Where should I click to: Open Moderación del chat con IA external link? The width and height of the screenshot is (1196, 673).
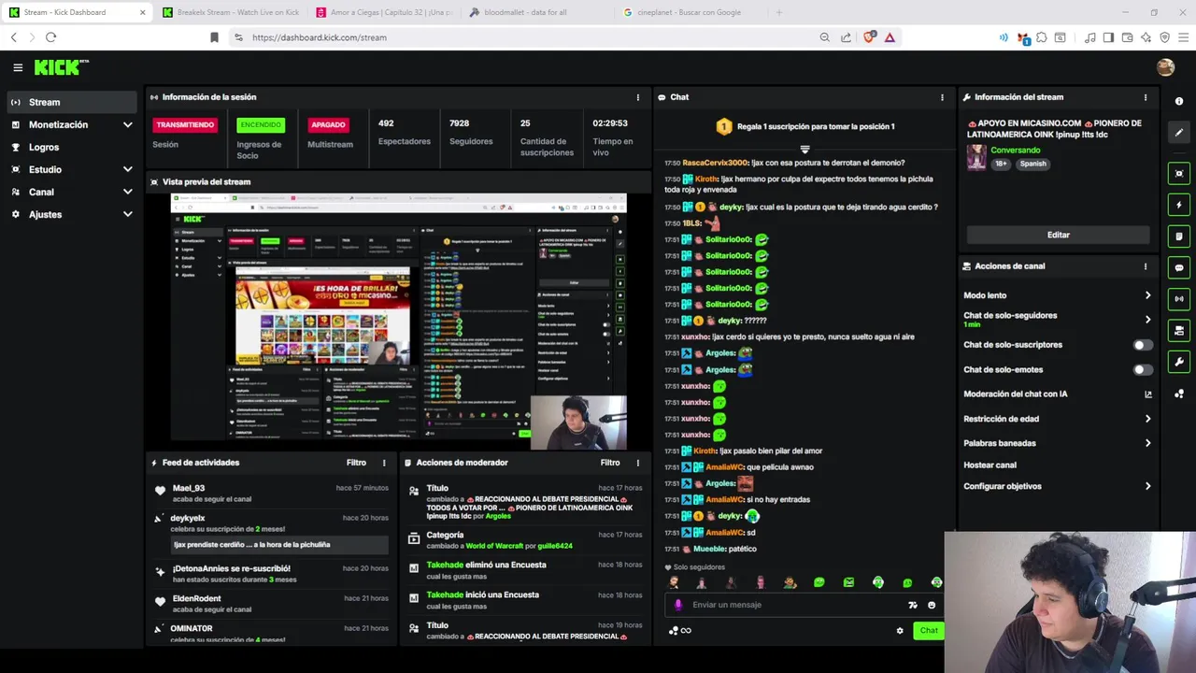click(x=1148, y=394)
